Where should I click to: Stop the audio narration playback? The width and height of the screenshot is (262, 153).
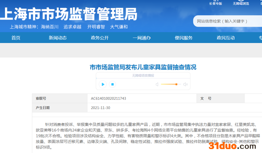pos(112,84)
